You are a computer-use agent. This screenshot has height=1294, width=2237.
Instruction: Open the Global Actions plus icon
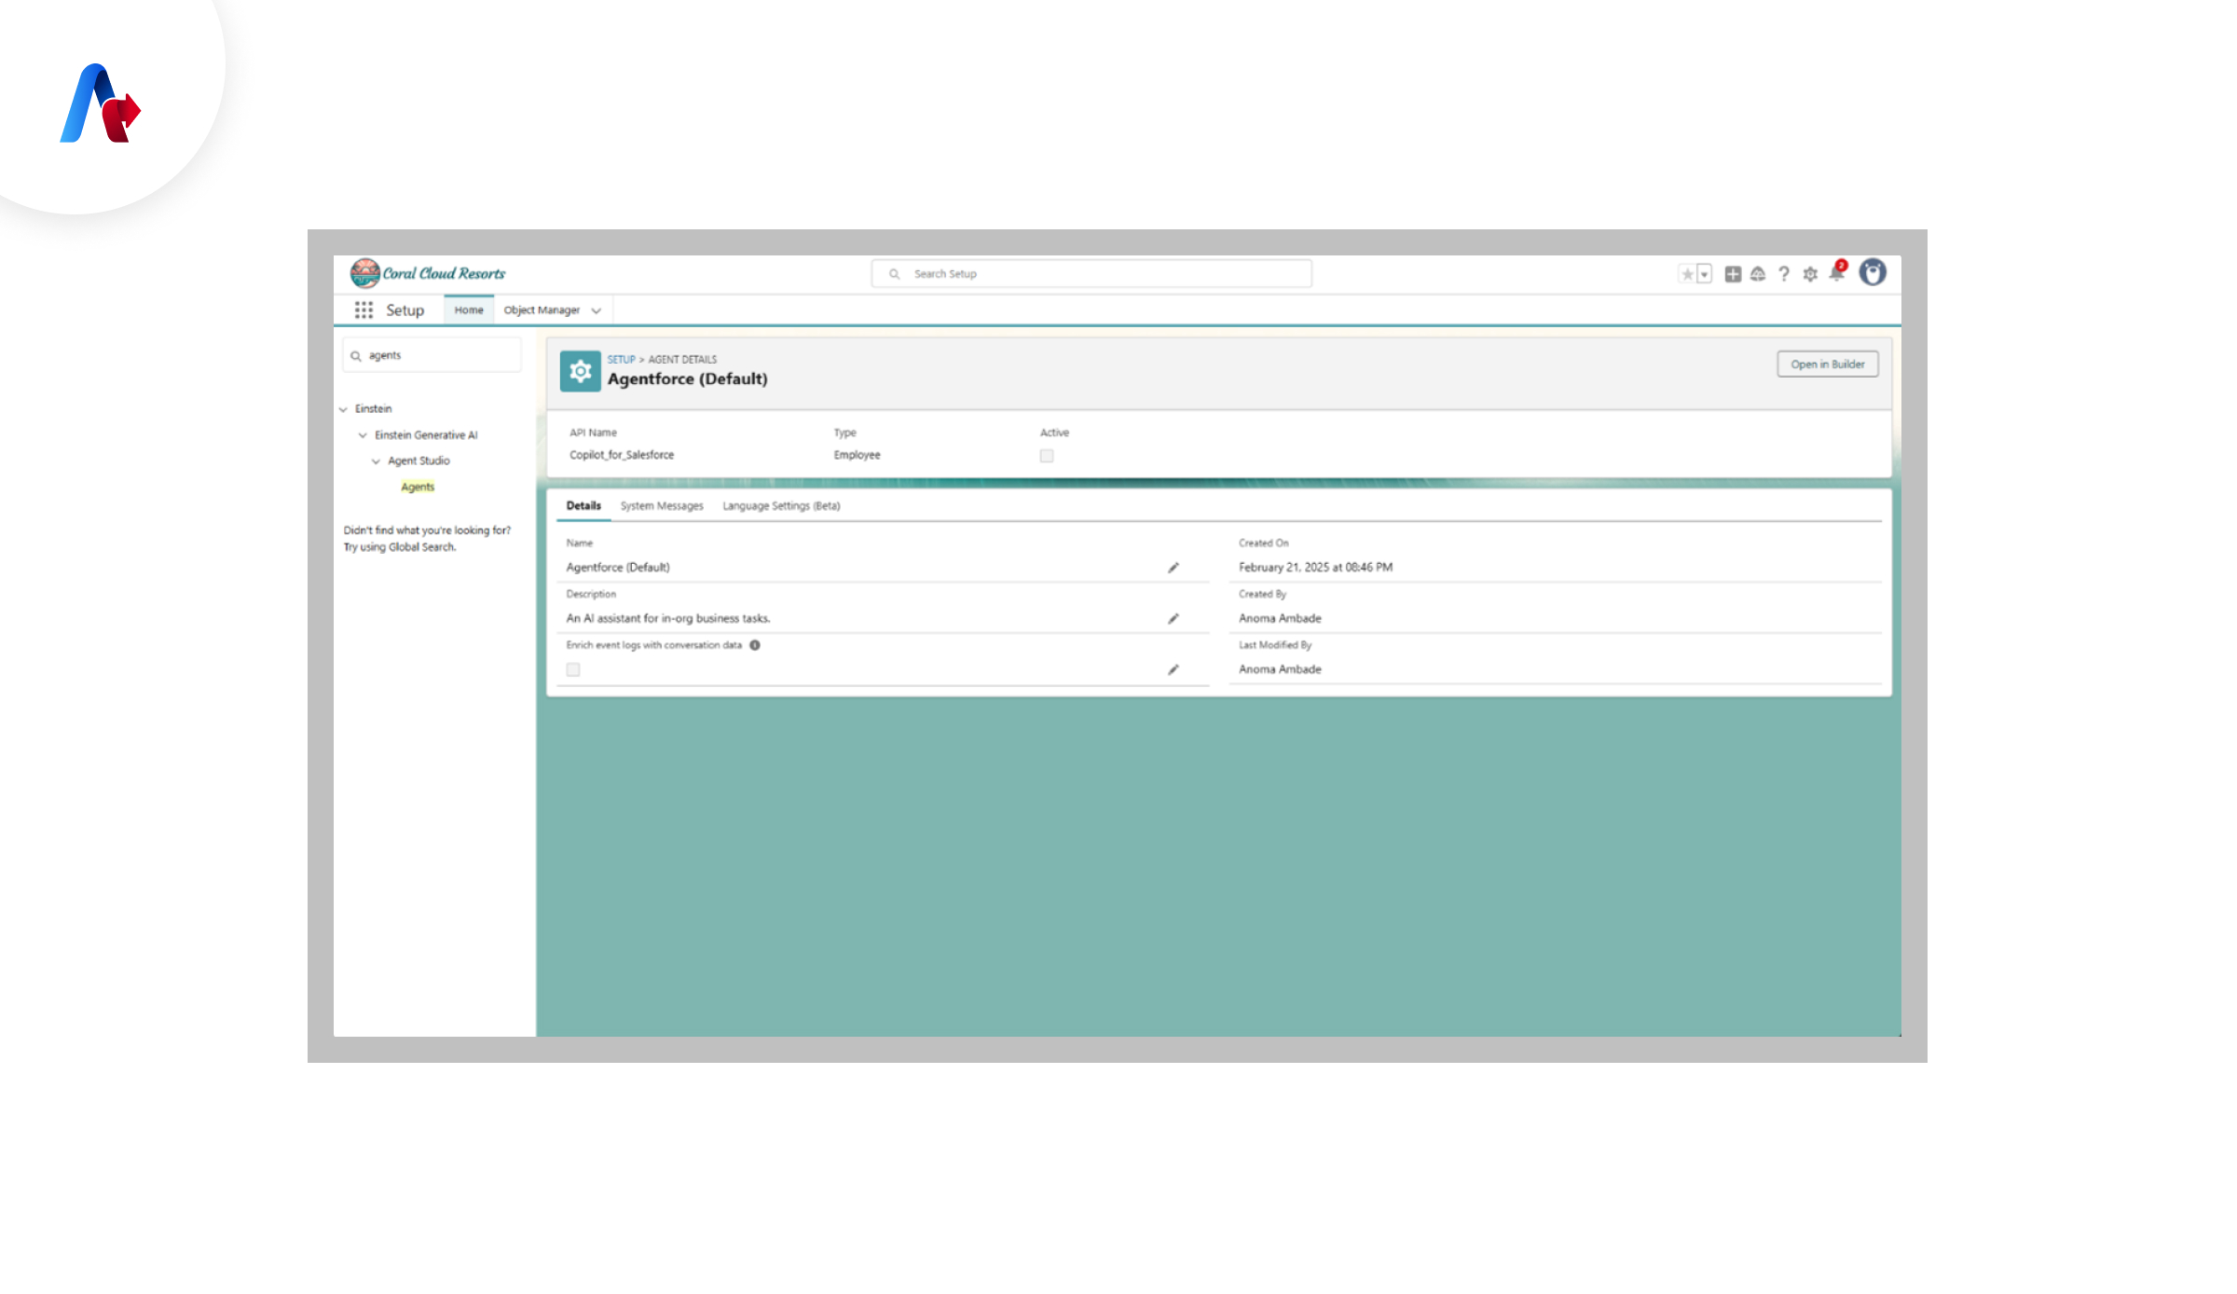[1733, 274]
